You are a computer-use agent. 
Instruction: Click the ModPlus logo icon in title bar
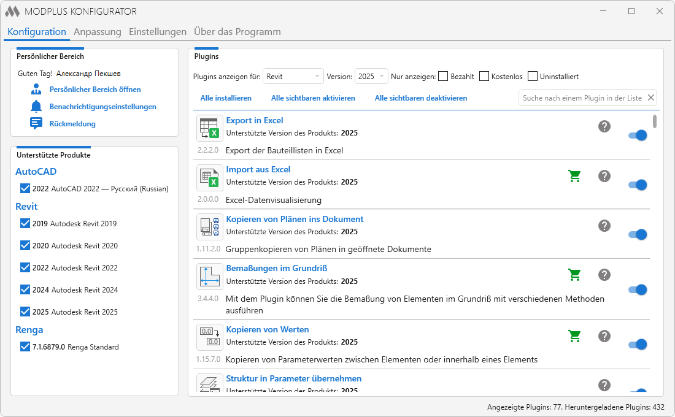(x=12, y=12)
